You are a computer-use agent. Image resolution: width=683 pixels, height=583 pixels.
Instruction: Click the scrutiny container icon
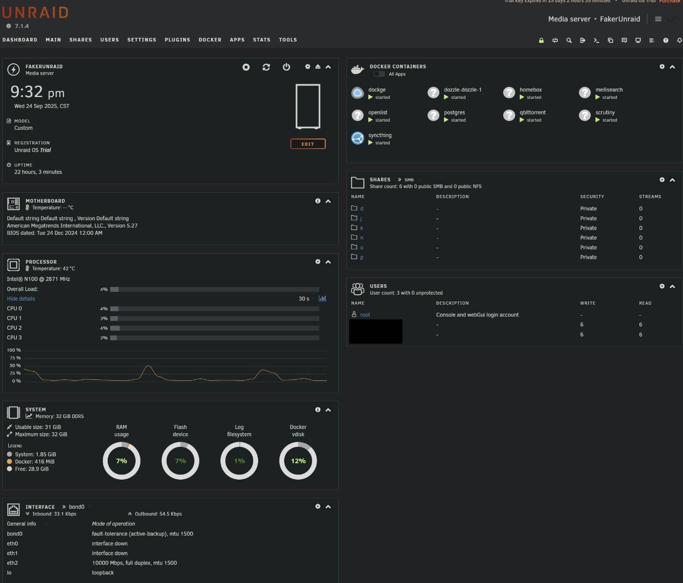pos(585,116)
